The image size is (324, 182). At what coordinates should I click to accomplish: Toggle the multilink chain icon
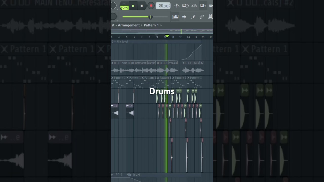point(202,17)
